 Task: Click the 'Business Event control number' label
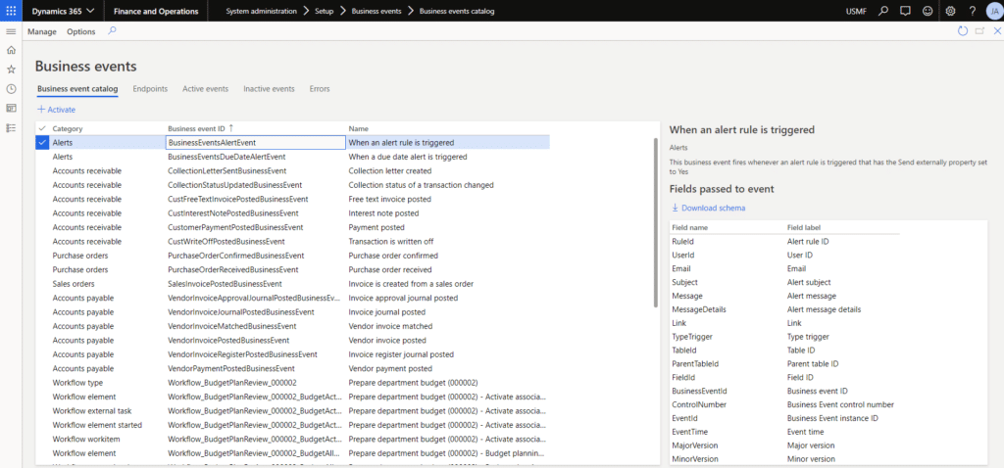(x=840, y=404)
